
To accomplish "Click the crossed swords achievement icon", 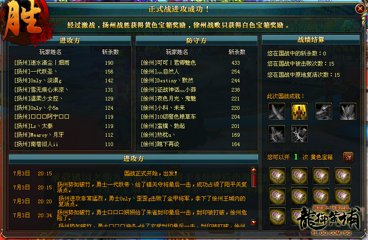I will (x=277, y=112).
